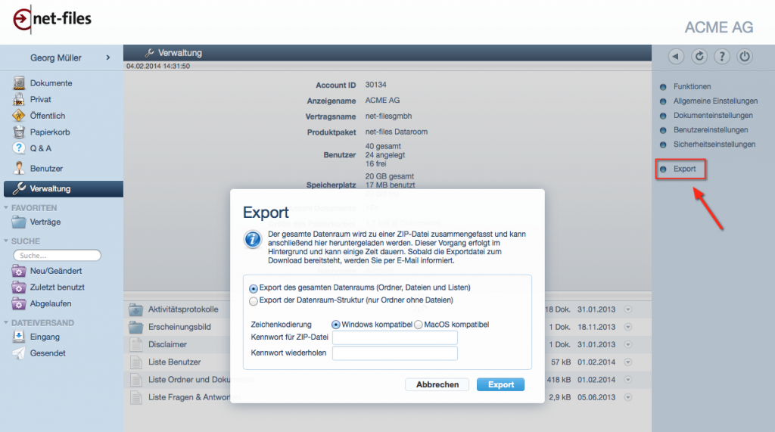Click the Kennwort für ZIP-Datei field
Viewport: 775px width, 432px height.
[x=394, y=337]
